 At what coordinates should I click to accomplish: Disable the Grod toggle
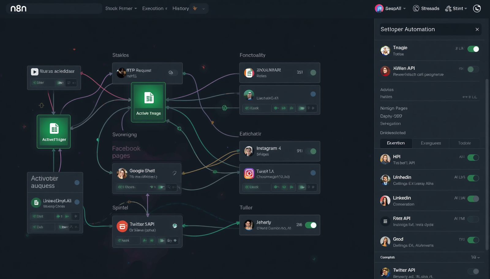tap(473, 240)
